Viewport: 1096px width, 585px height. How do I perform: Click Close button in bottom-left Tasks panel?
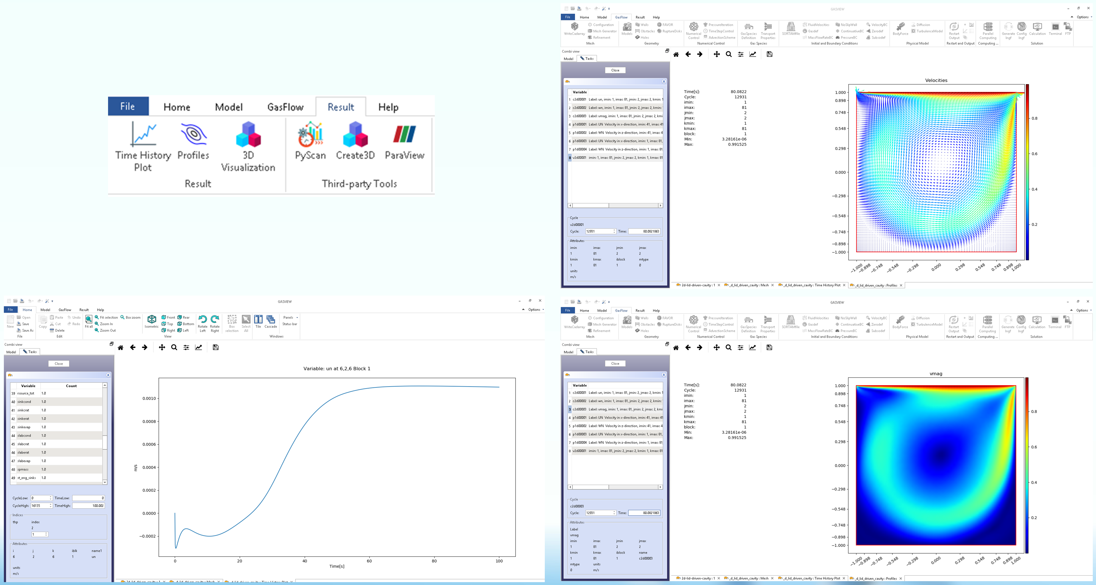coord(59,364)
